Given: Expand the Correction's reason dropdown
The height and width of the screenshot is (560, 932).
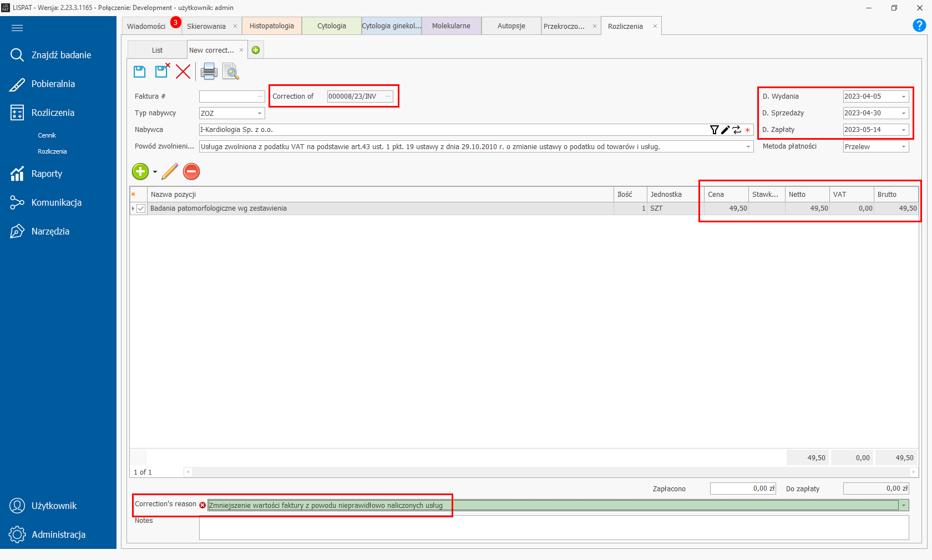Looking at the screenshot, I should [904, 505].
